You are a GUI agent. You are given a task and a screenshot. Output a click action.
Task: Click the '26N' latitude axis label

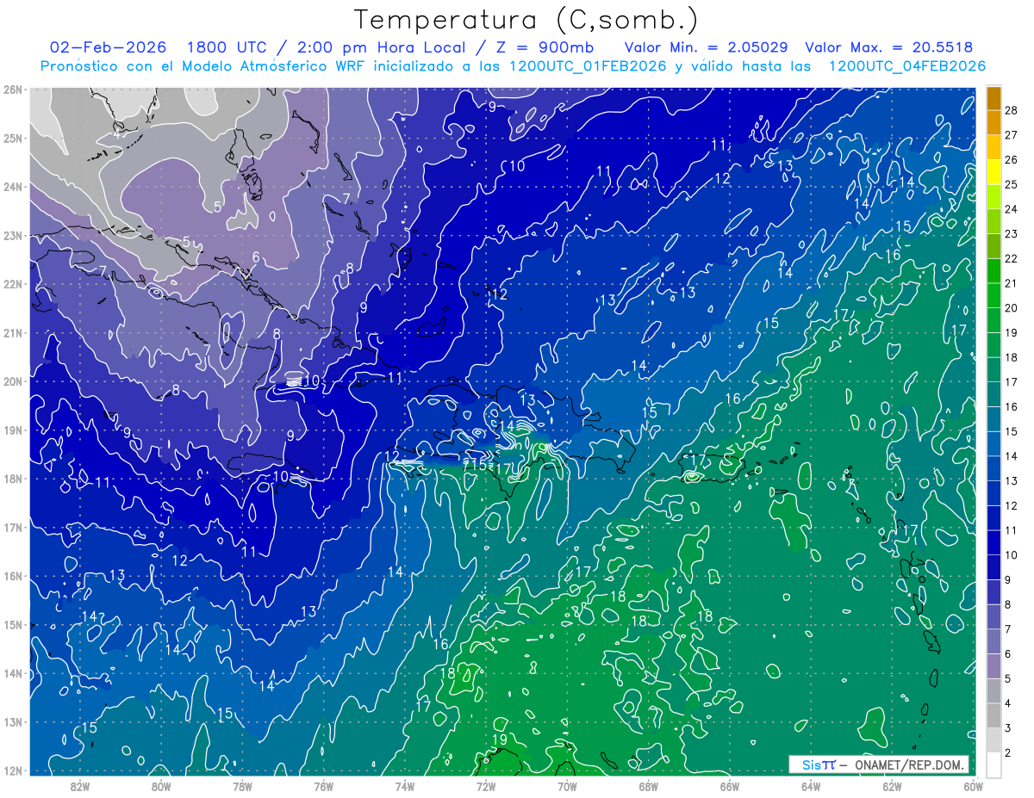[12, 90]
